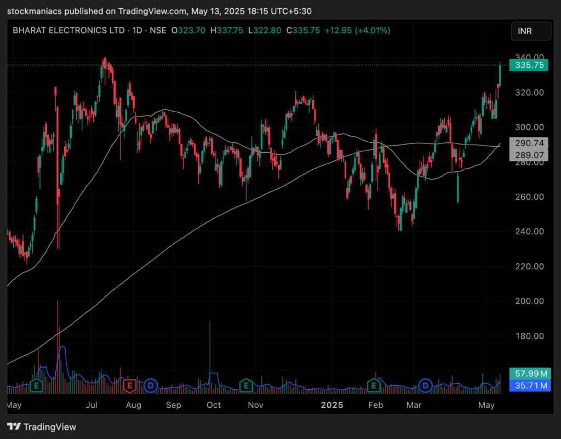Image resolution: width=561 pixels, height=439 pixels.
Task: Click the BHARAT ELECTRONICS LTD symbol title
Action: [68, 31]
